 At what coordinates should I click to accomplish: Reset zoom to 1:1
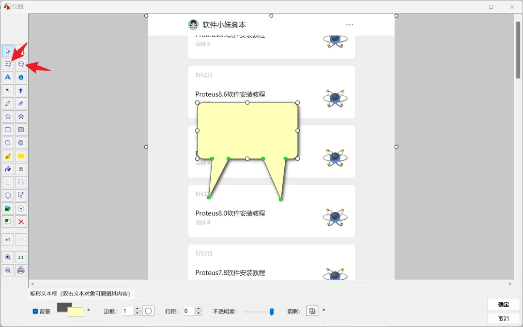[21, 257]
